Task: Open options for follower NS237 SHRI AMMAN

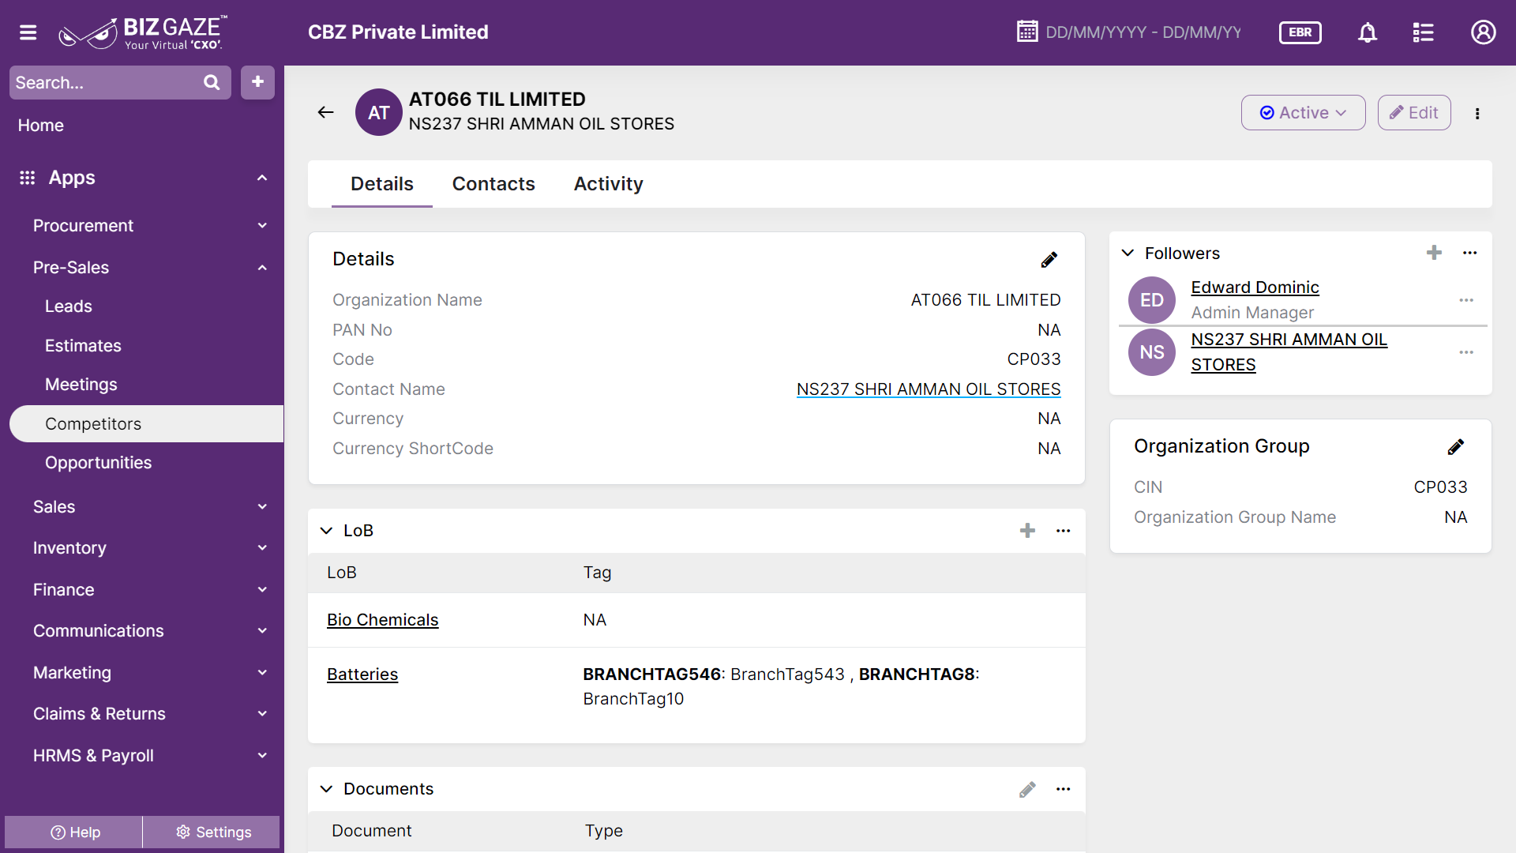Action: pyautogui.click(x=1466, y=352)
